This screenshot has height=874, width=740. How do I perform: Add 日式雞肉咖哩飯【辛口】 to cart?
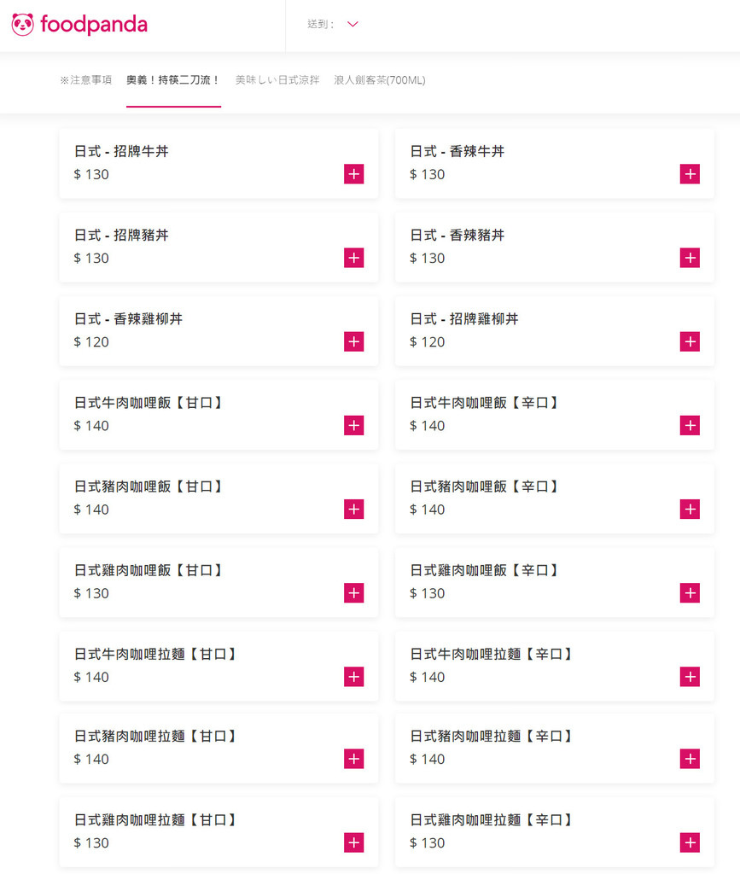coord(690,593)
